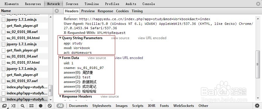Close DevTools with top-right X icon
This screenshot has width=262, height=109.
(x=258, y=4)
